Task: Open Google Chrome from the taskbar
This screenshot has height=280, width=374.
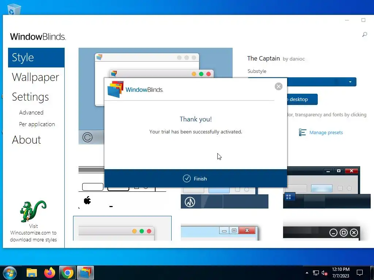Action: click(68, 273)
